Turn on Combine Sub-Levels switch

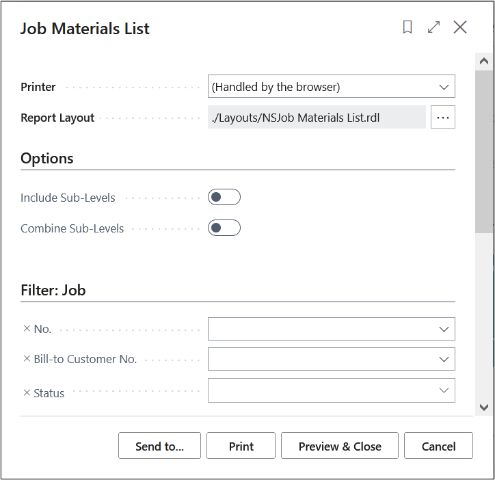tap(224, 228)
